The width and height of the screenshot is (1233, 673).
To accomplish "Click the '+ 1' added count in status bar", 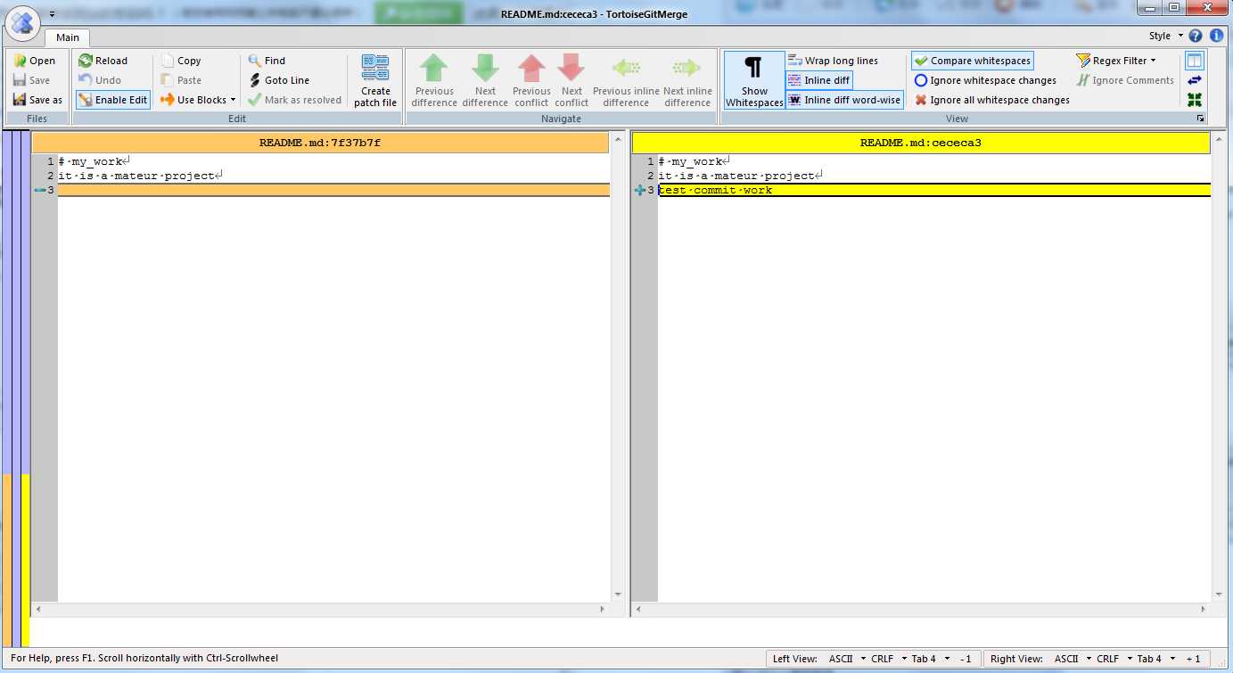I will (x=1192, y=659).
